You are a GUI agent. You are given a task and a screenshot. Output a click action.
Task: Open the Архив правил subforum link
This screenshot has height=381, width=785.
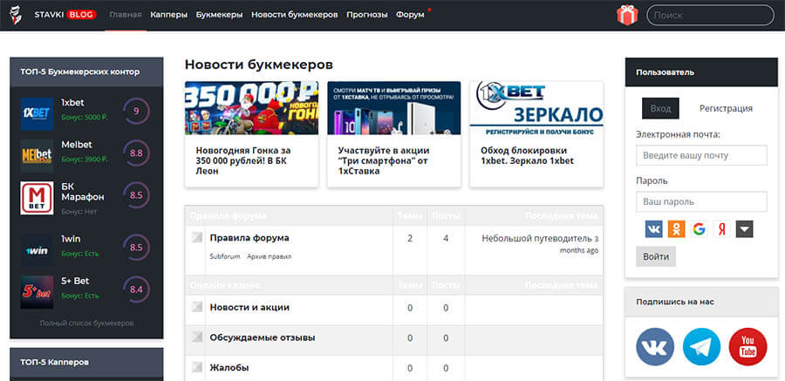(x=270, y=256)
